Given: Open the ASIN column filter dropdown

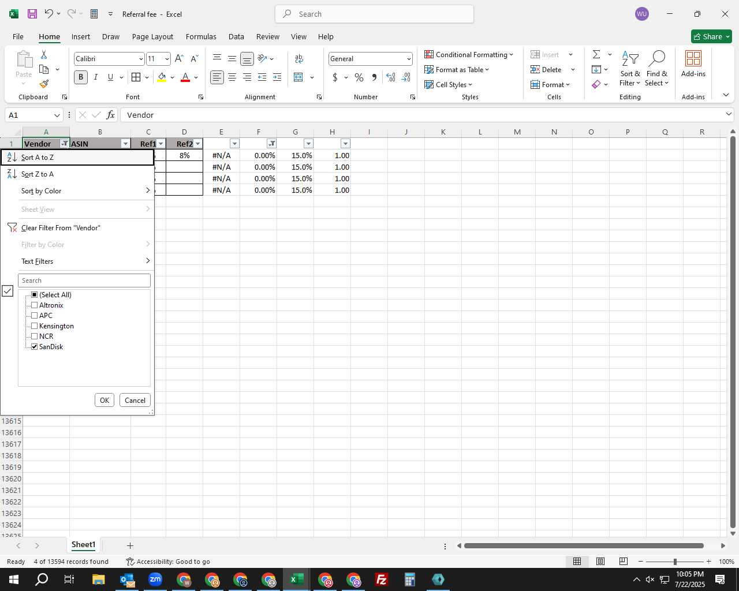Looking at the screenshot, I should coord(125,144).
